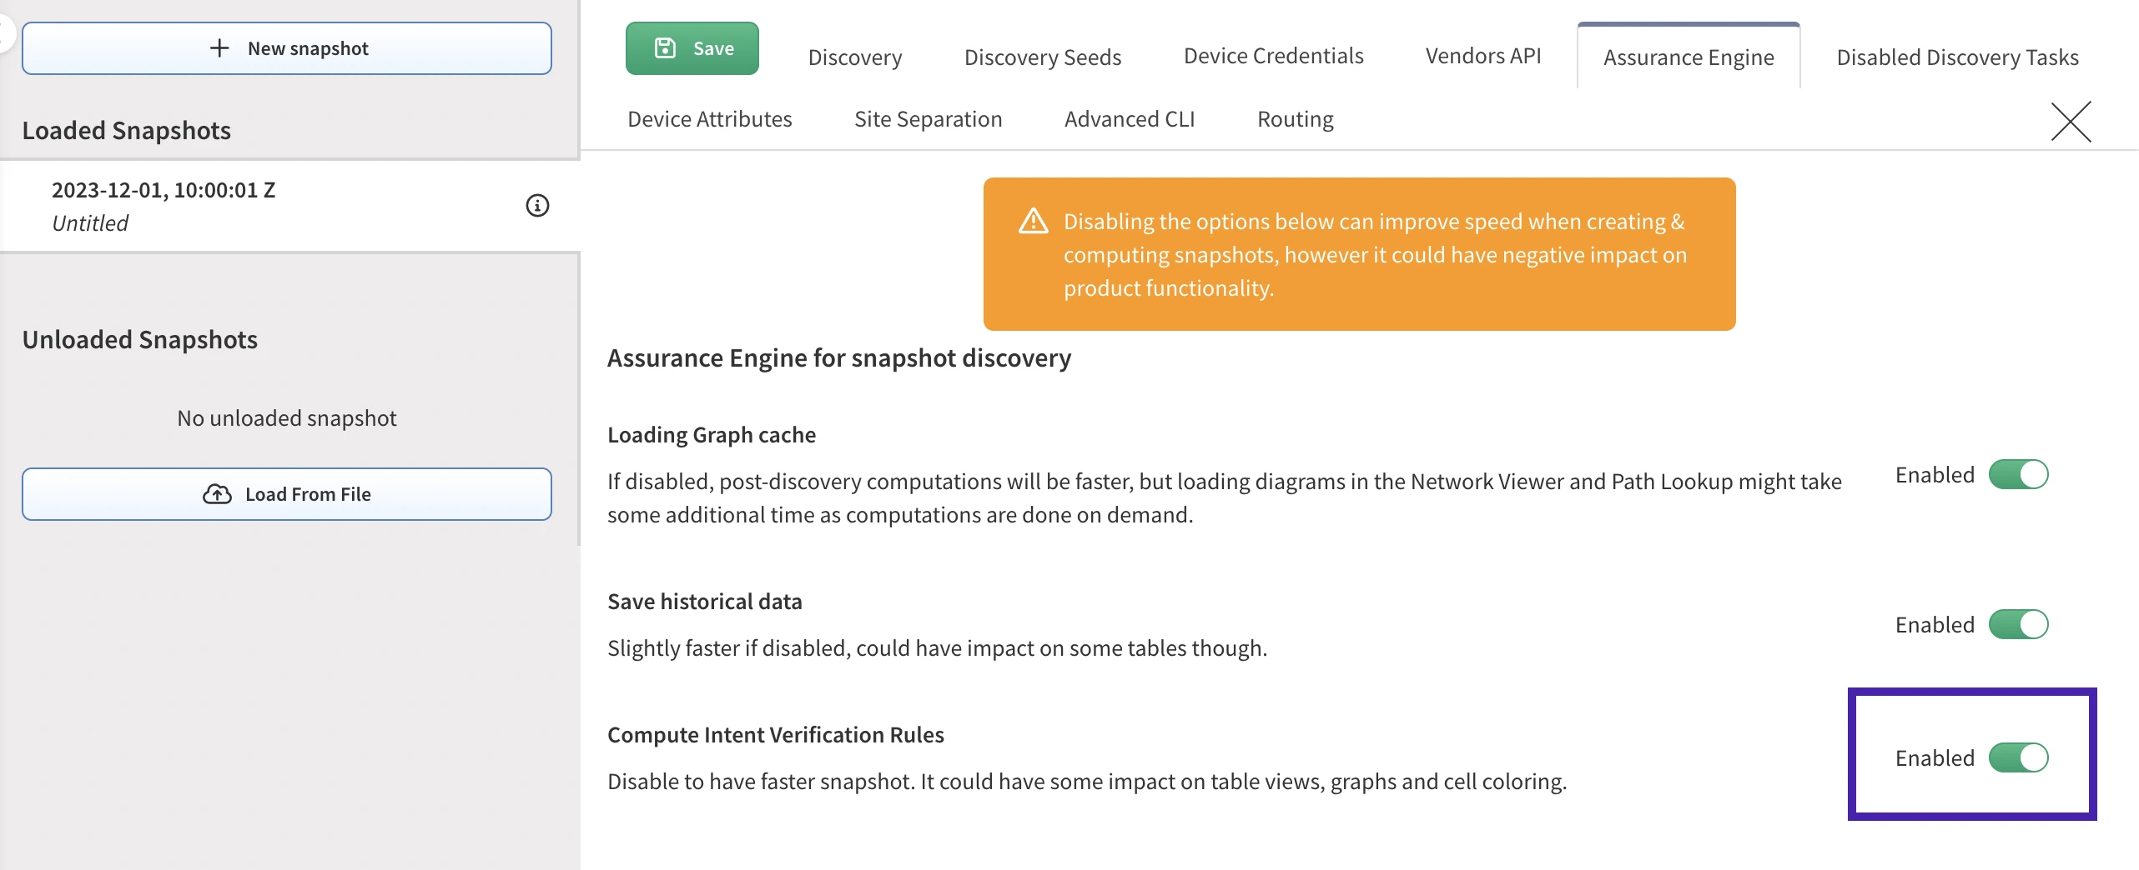The height and width of the screenshot is (870, 2139).
Task: Turn off Save historical data toggle
Action: point(2017,625)
